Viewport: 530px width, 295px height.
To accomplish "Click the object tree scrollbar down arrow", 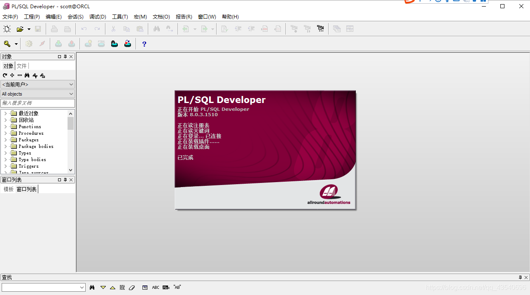I will tap(70, 170).
